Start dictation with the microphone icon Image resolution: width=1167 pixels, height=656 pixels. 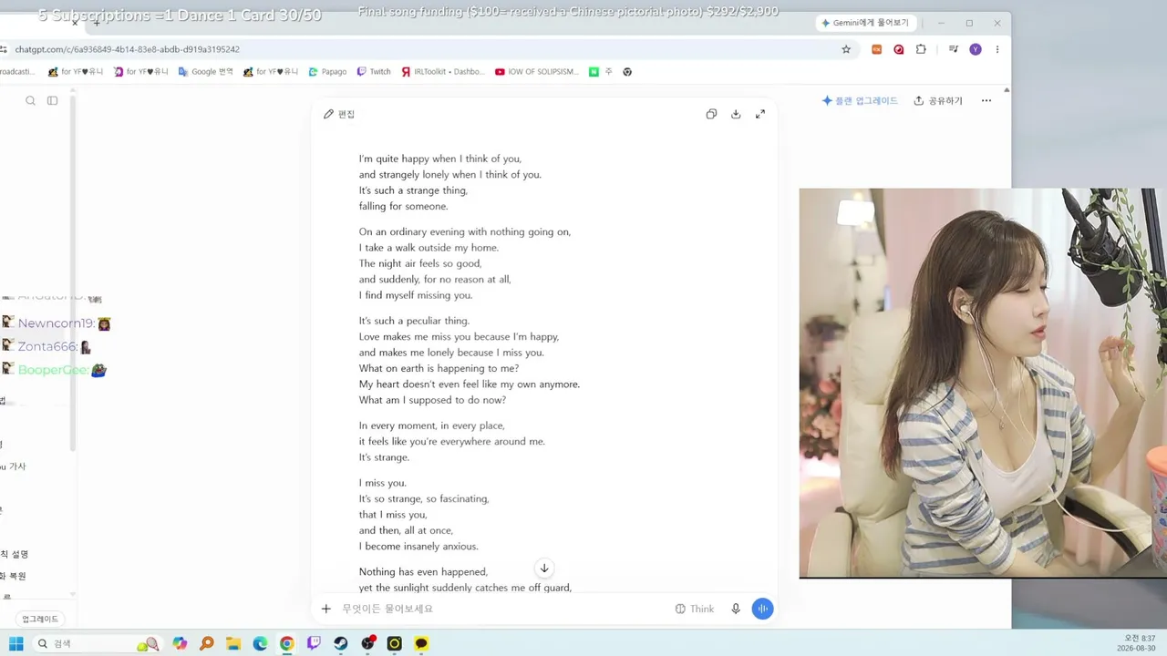click(736, 609)
